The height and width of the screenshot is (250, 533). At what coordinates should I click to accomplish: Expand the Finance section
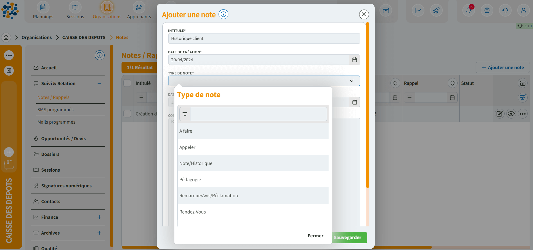click(99, 217)
